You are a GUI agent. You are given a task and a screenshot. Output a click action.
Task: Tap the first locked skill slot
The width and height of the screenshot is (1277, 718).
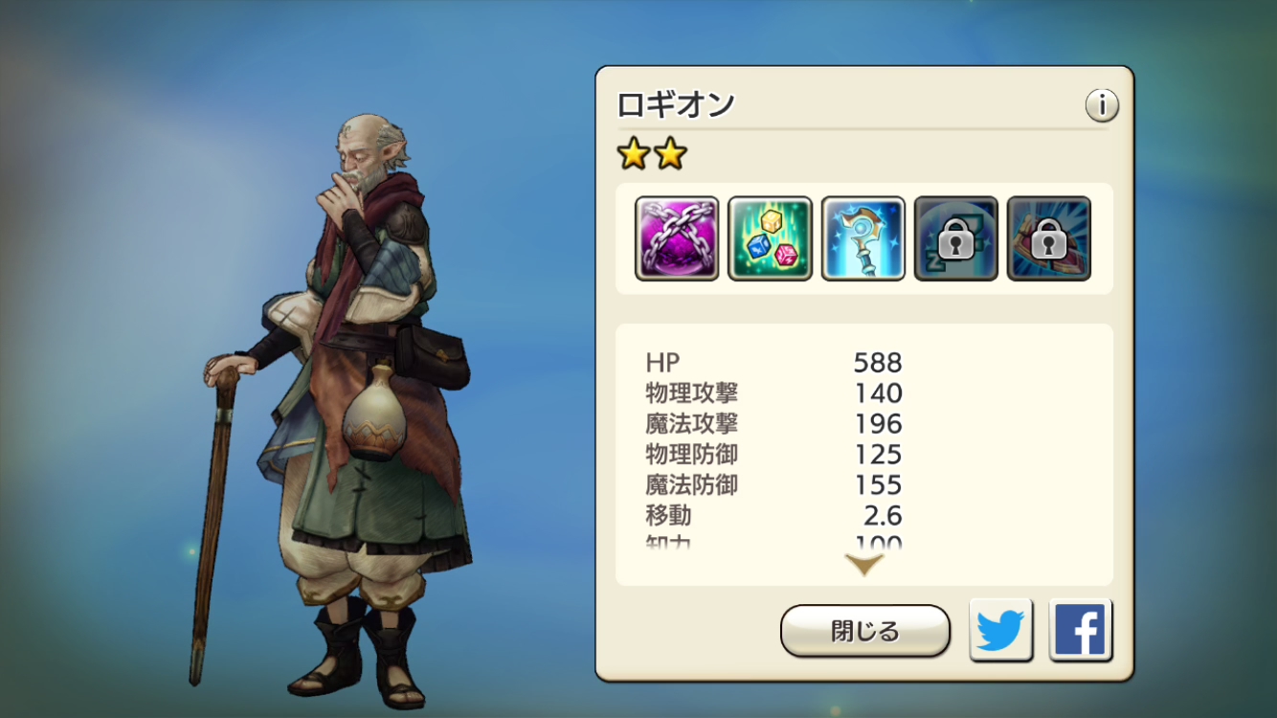click(955, 238)
